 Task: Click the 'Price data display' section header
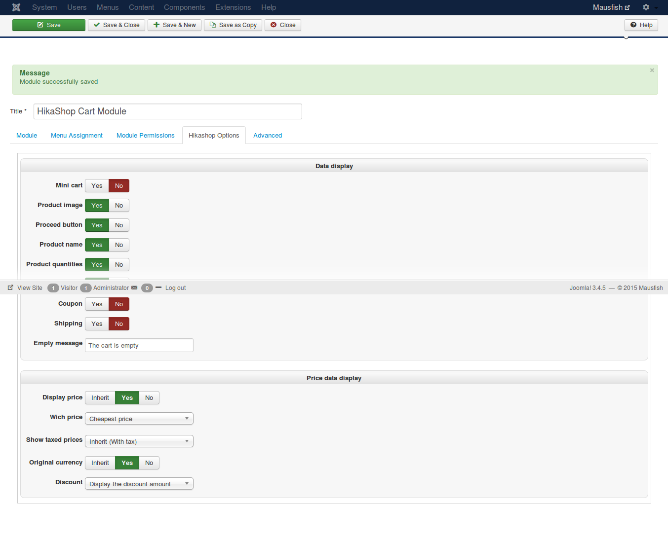point(334,378)
